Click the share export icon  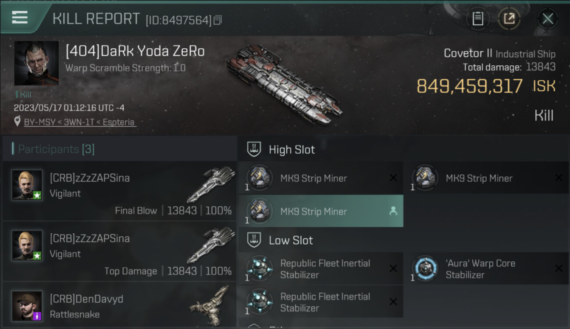[x=509, y=18]
